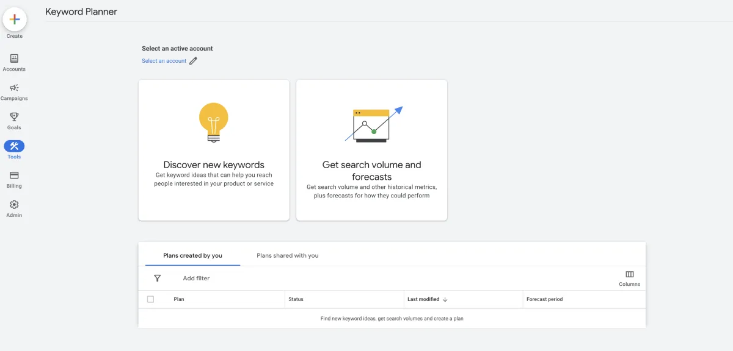This screenshot has width=733, height=351.
Task: Open Accounts in the sidebar
Action: [14, 63]
